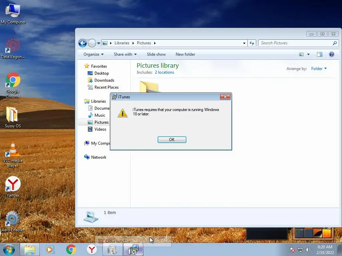342x256 pixels.
Task: Click the search magnifier icon
Action: pyautogui.click(x=335, y=43)
